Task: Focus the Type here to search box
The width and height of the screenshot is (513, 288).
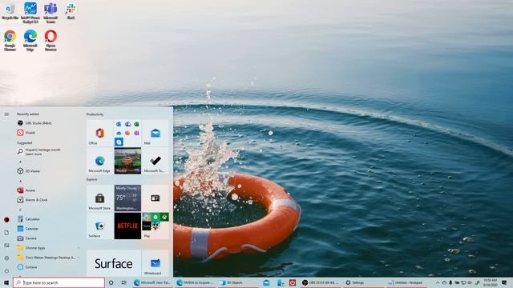Action: [59, 282]
